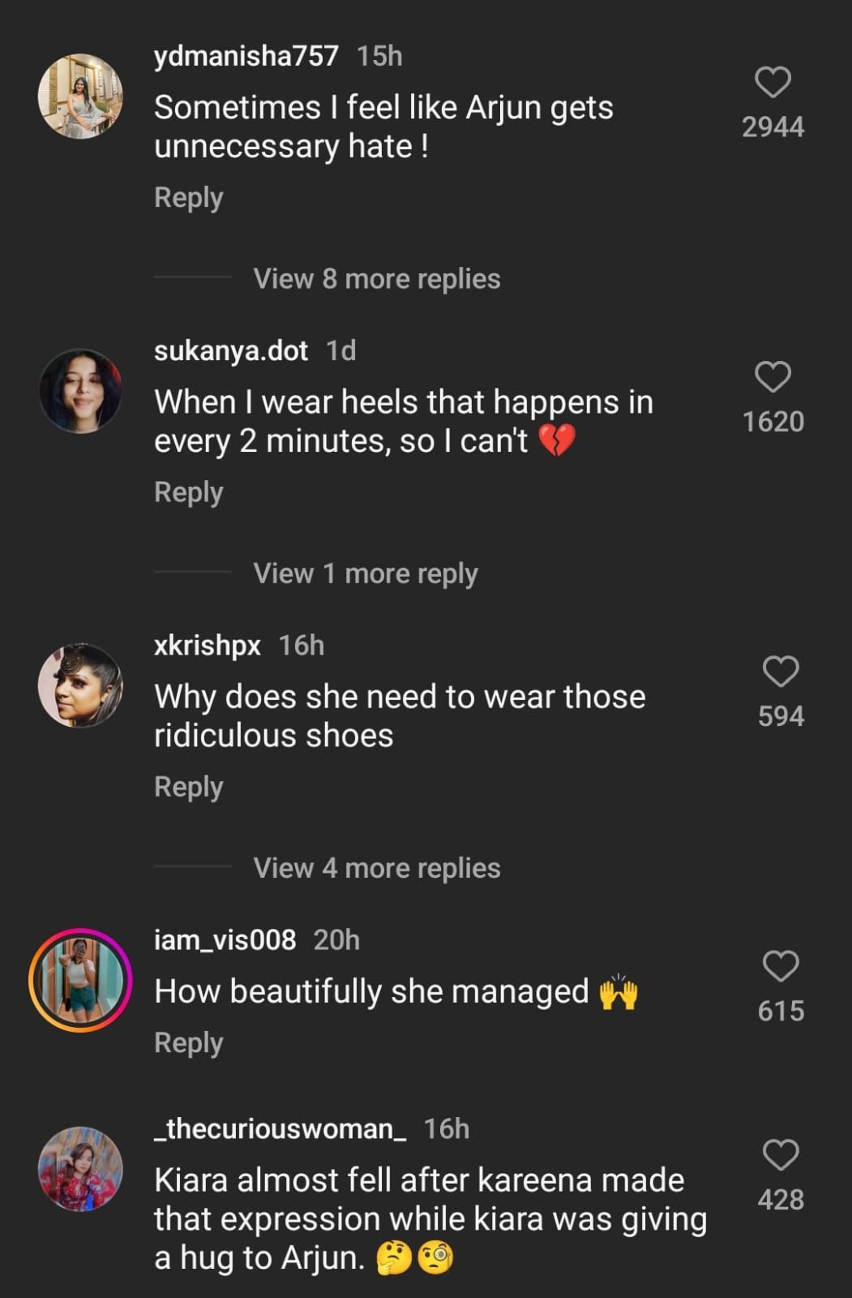Heart _thecuriouswoman_'s comment about Kiara
Screen dimensions: 852x1298
pyautogui.click(x=781, y=1155)
